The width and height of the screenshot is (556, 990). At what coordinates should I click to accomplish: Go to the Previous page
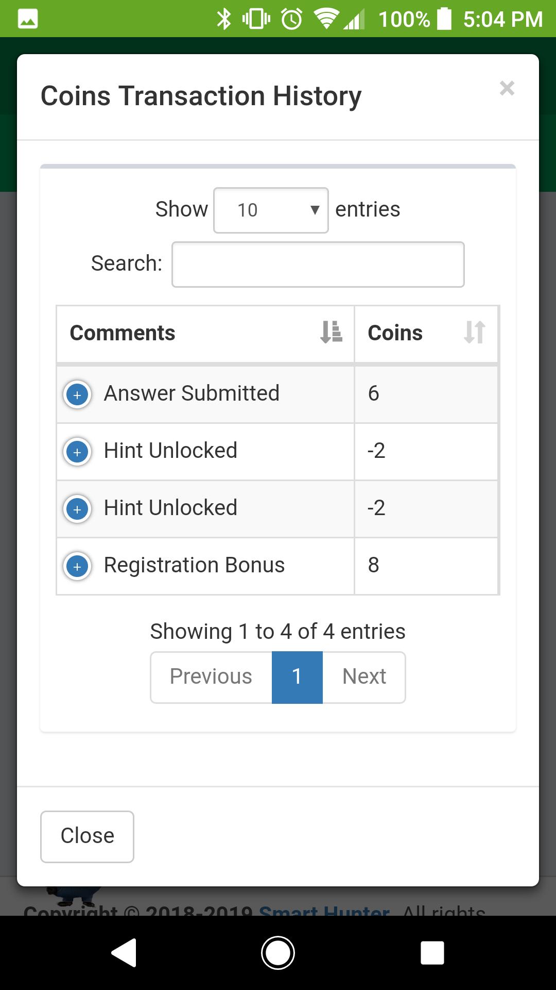pyautogui.click(x=211, y=676)
